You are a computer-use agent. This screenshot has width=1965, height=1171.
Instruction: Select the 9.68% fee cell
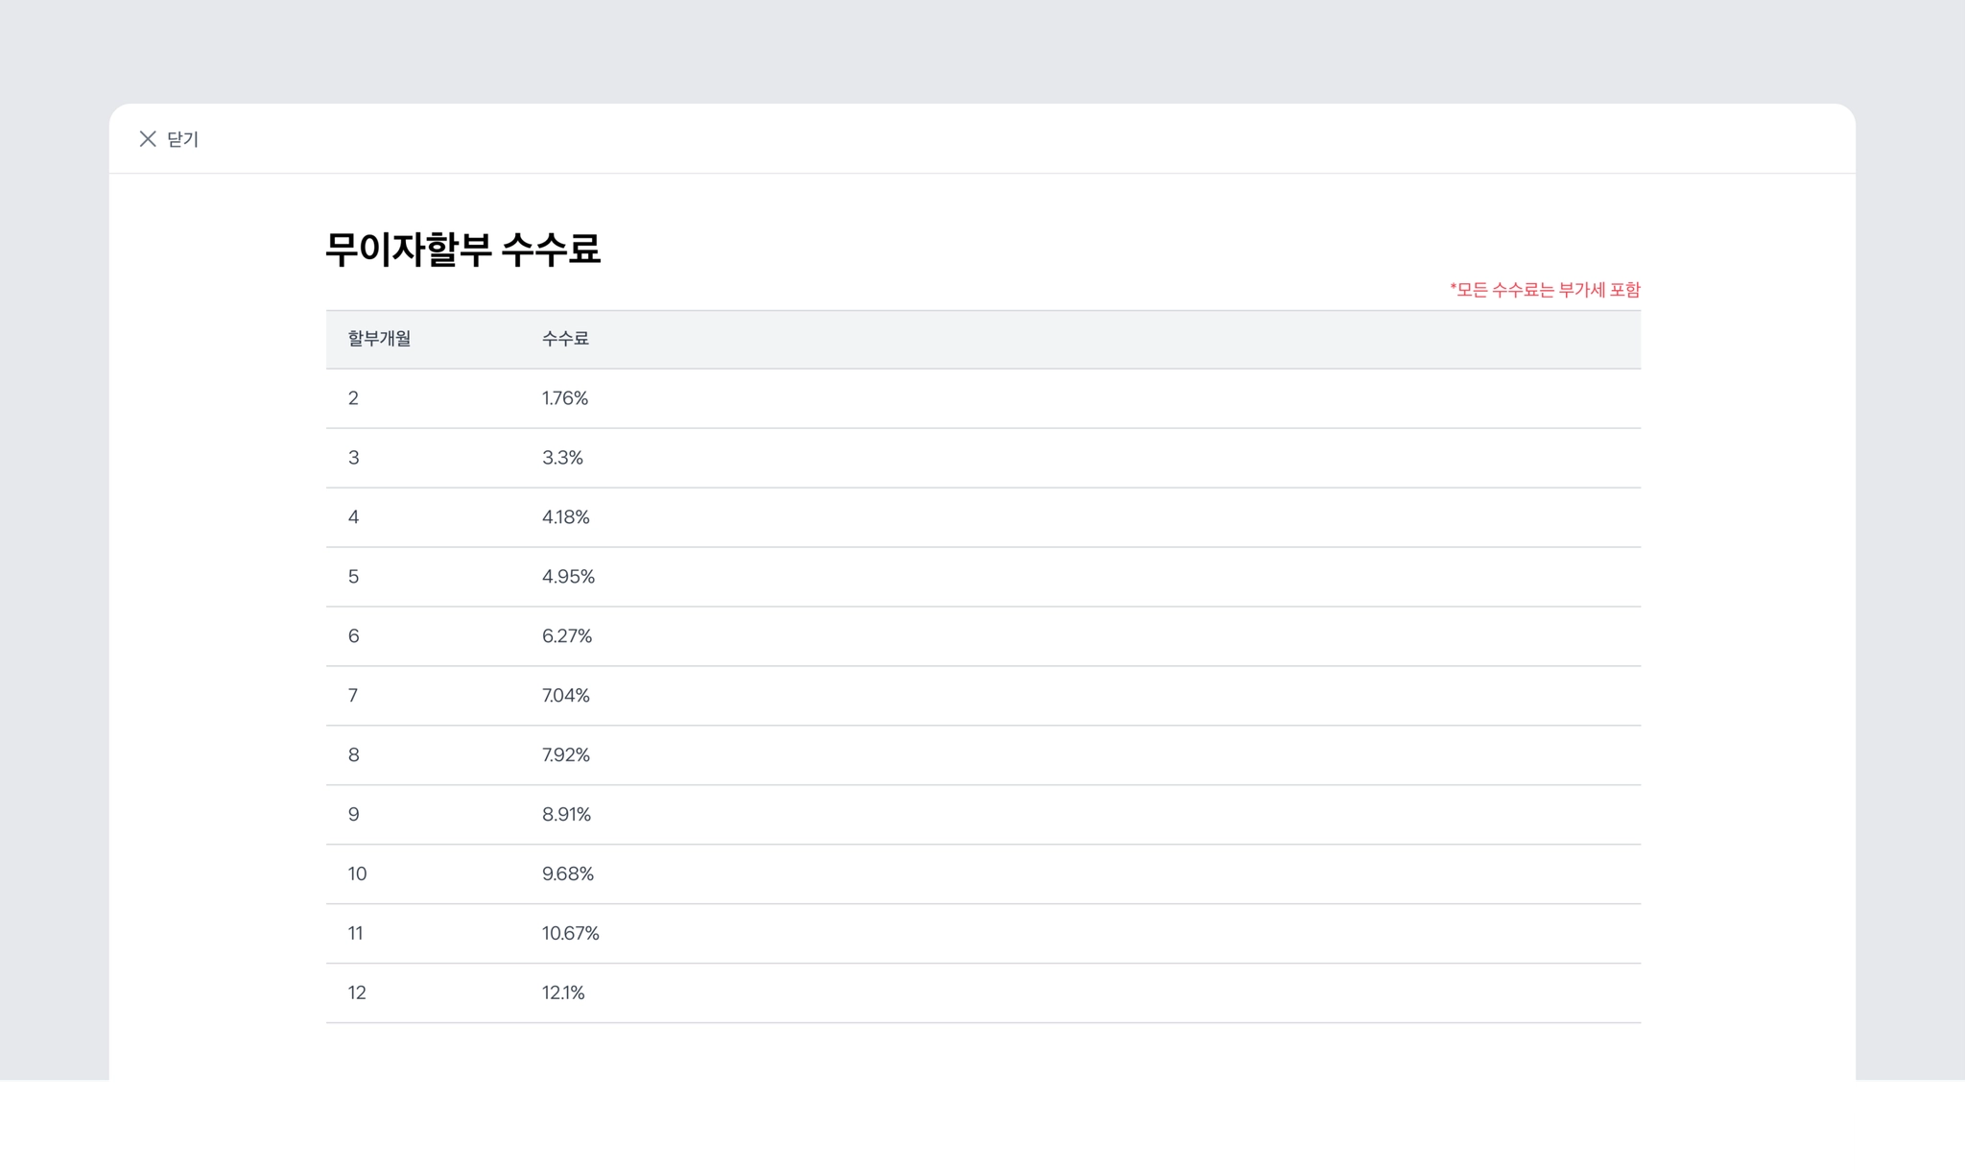tap(567, 874)
